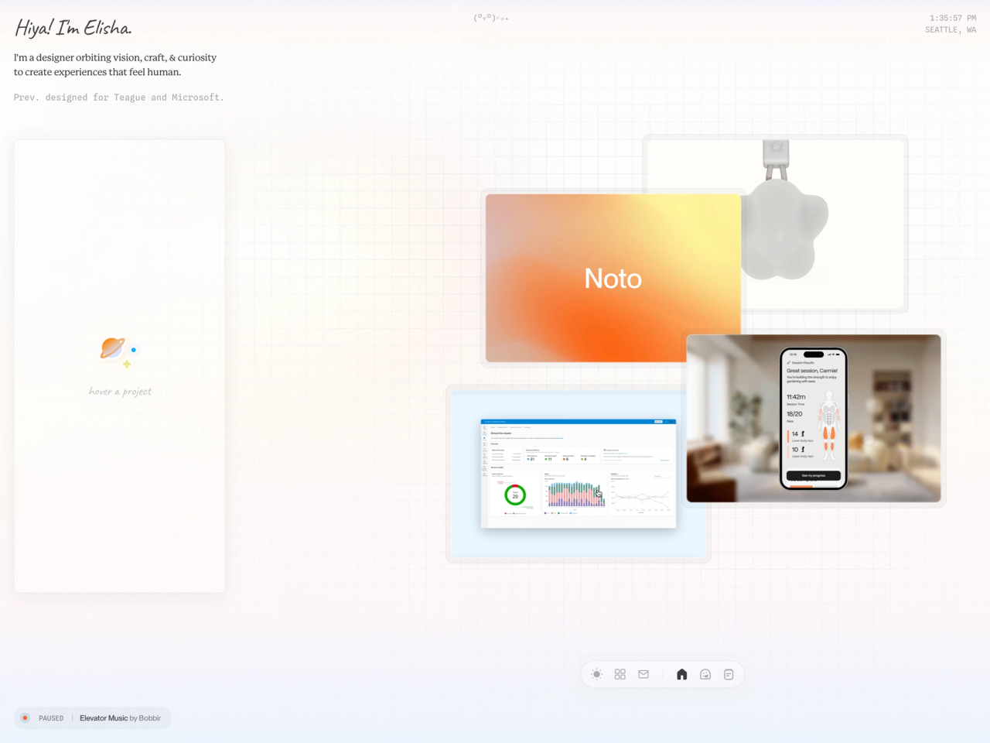Viewport: 990px width, 743px height.
Task: Open the projects grid view icon
Action: pos(620,674)
